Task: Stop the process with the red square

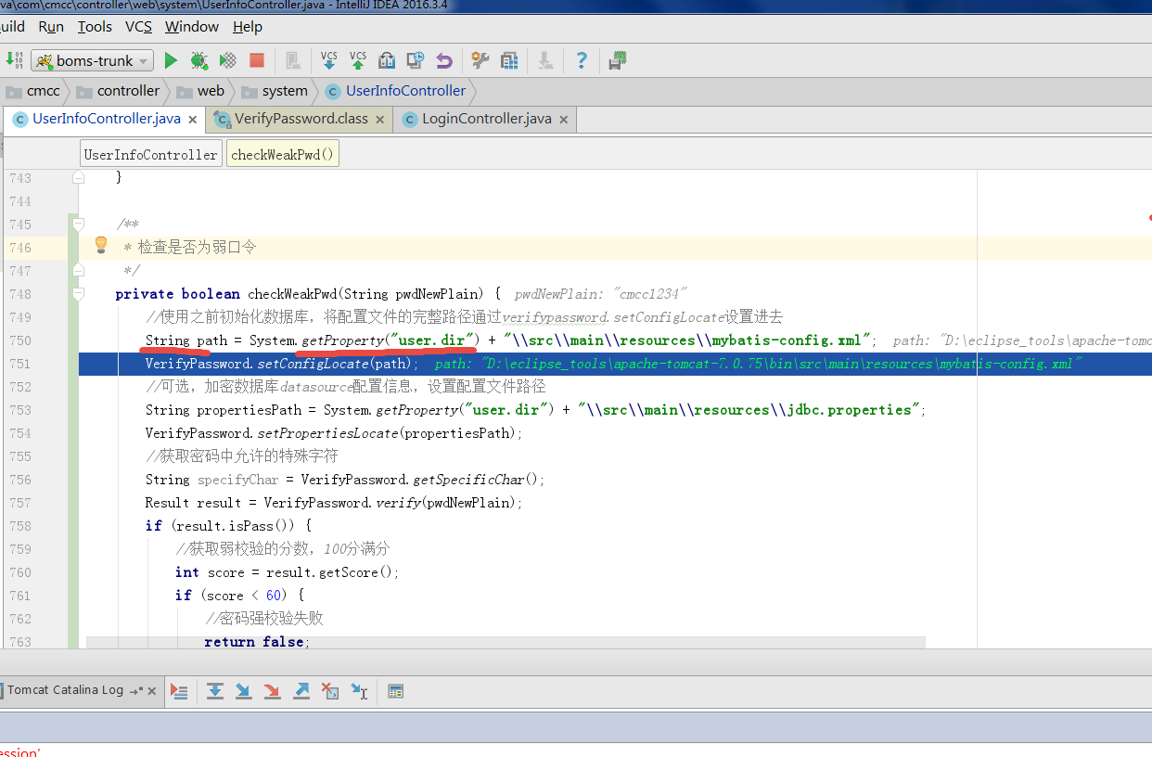Action: [x=257, y=60]
